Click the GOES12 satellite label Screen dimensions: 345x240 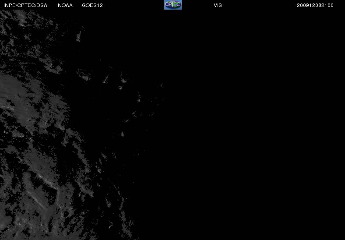tap(92, 5)
